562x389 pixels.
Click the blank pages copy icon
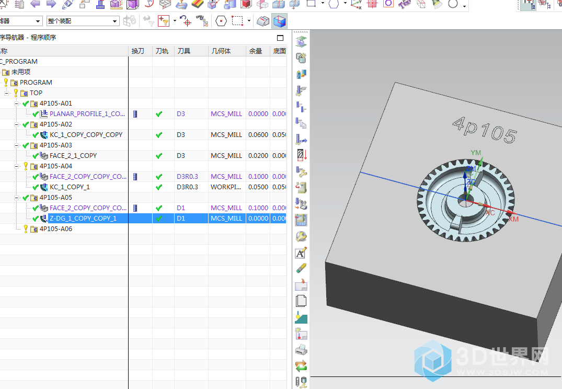(301, 301)
